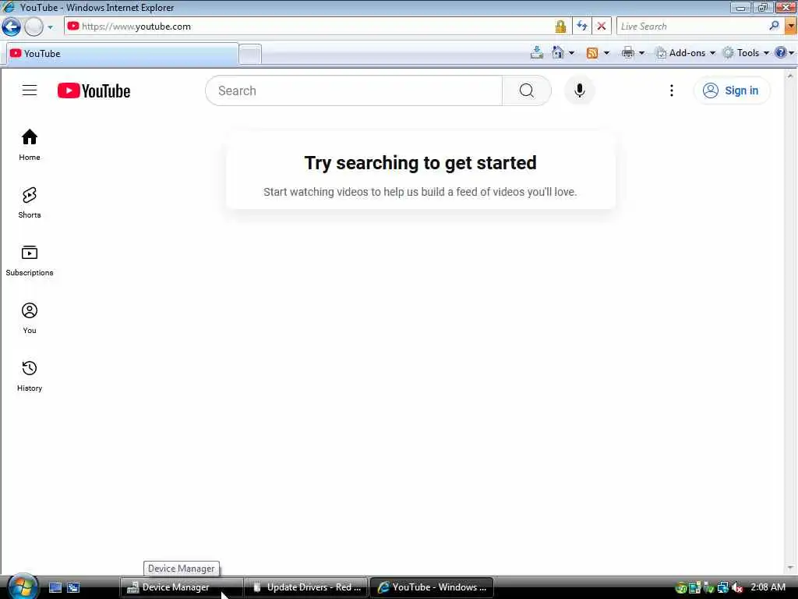Click the Help question mark icon
The height and width of the screenshot is (599, 798).
coord(780,52)
